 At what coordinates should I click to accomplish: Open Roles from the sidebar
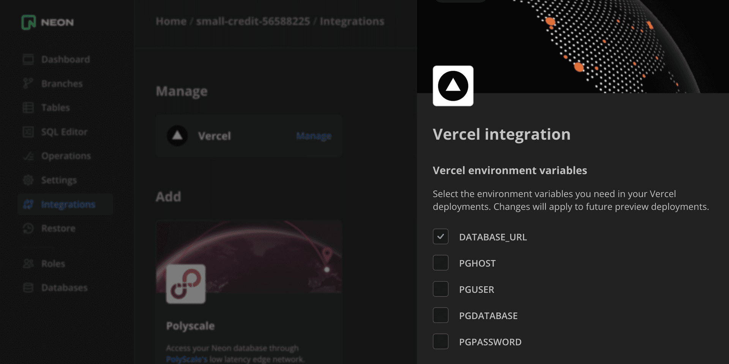[x=65, y=264]
